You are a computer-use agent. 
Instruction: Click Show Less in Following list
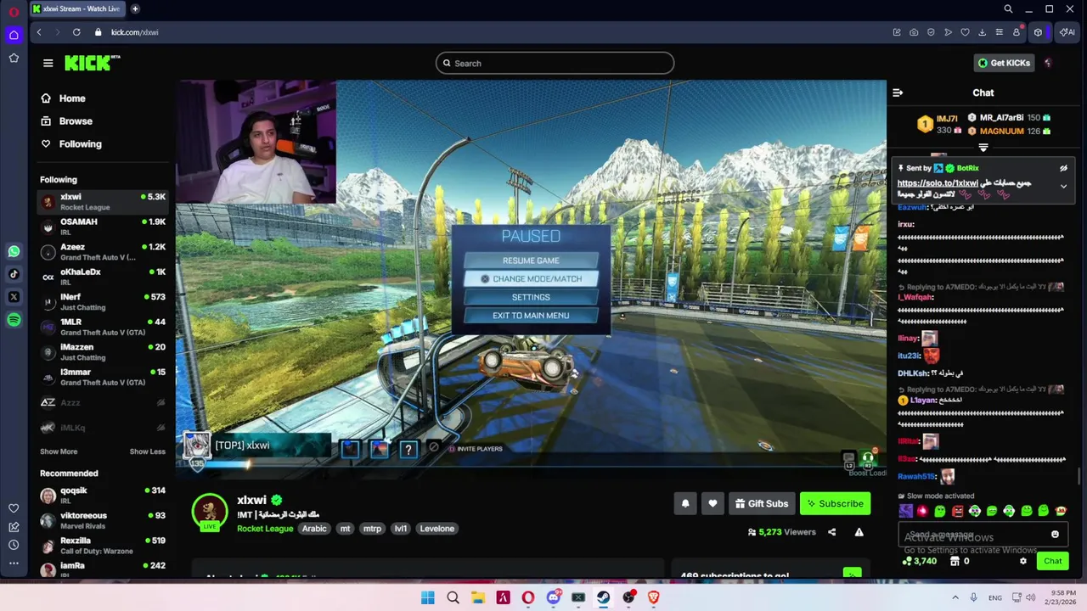148,451
